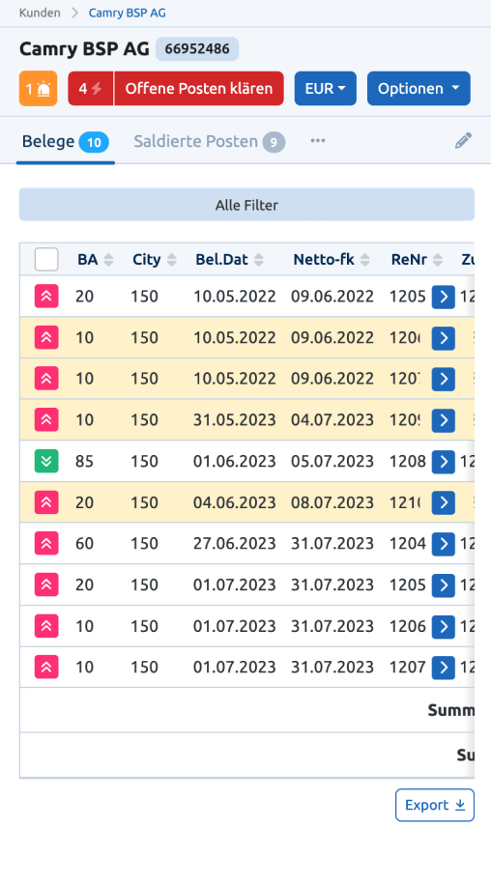Click red up-arrow icon in row 01.07.2023 BA 20
The image size is (491, 885).
point(46,585)
